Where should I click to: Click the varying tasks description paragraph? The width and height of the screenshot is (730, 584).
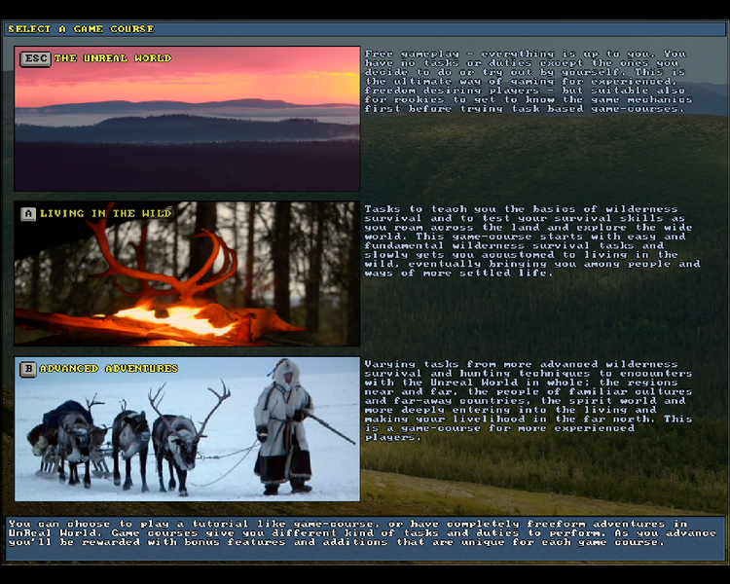point(529,400)
